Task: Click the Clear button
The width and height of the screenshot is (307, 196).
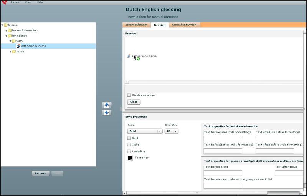Action: [134, 102]
